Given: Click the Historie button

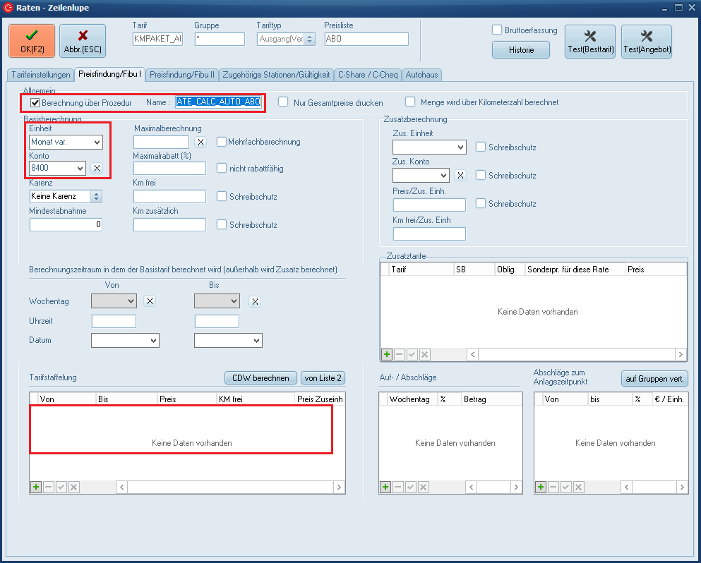Looking at the screenshot, I should (x=521, y=50).
